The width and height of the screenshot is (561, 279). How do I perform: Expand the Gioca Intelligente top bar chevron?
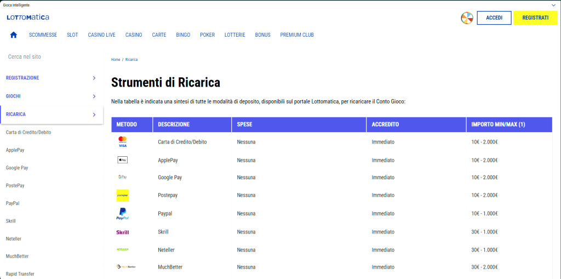click(553, 5)
